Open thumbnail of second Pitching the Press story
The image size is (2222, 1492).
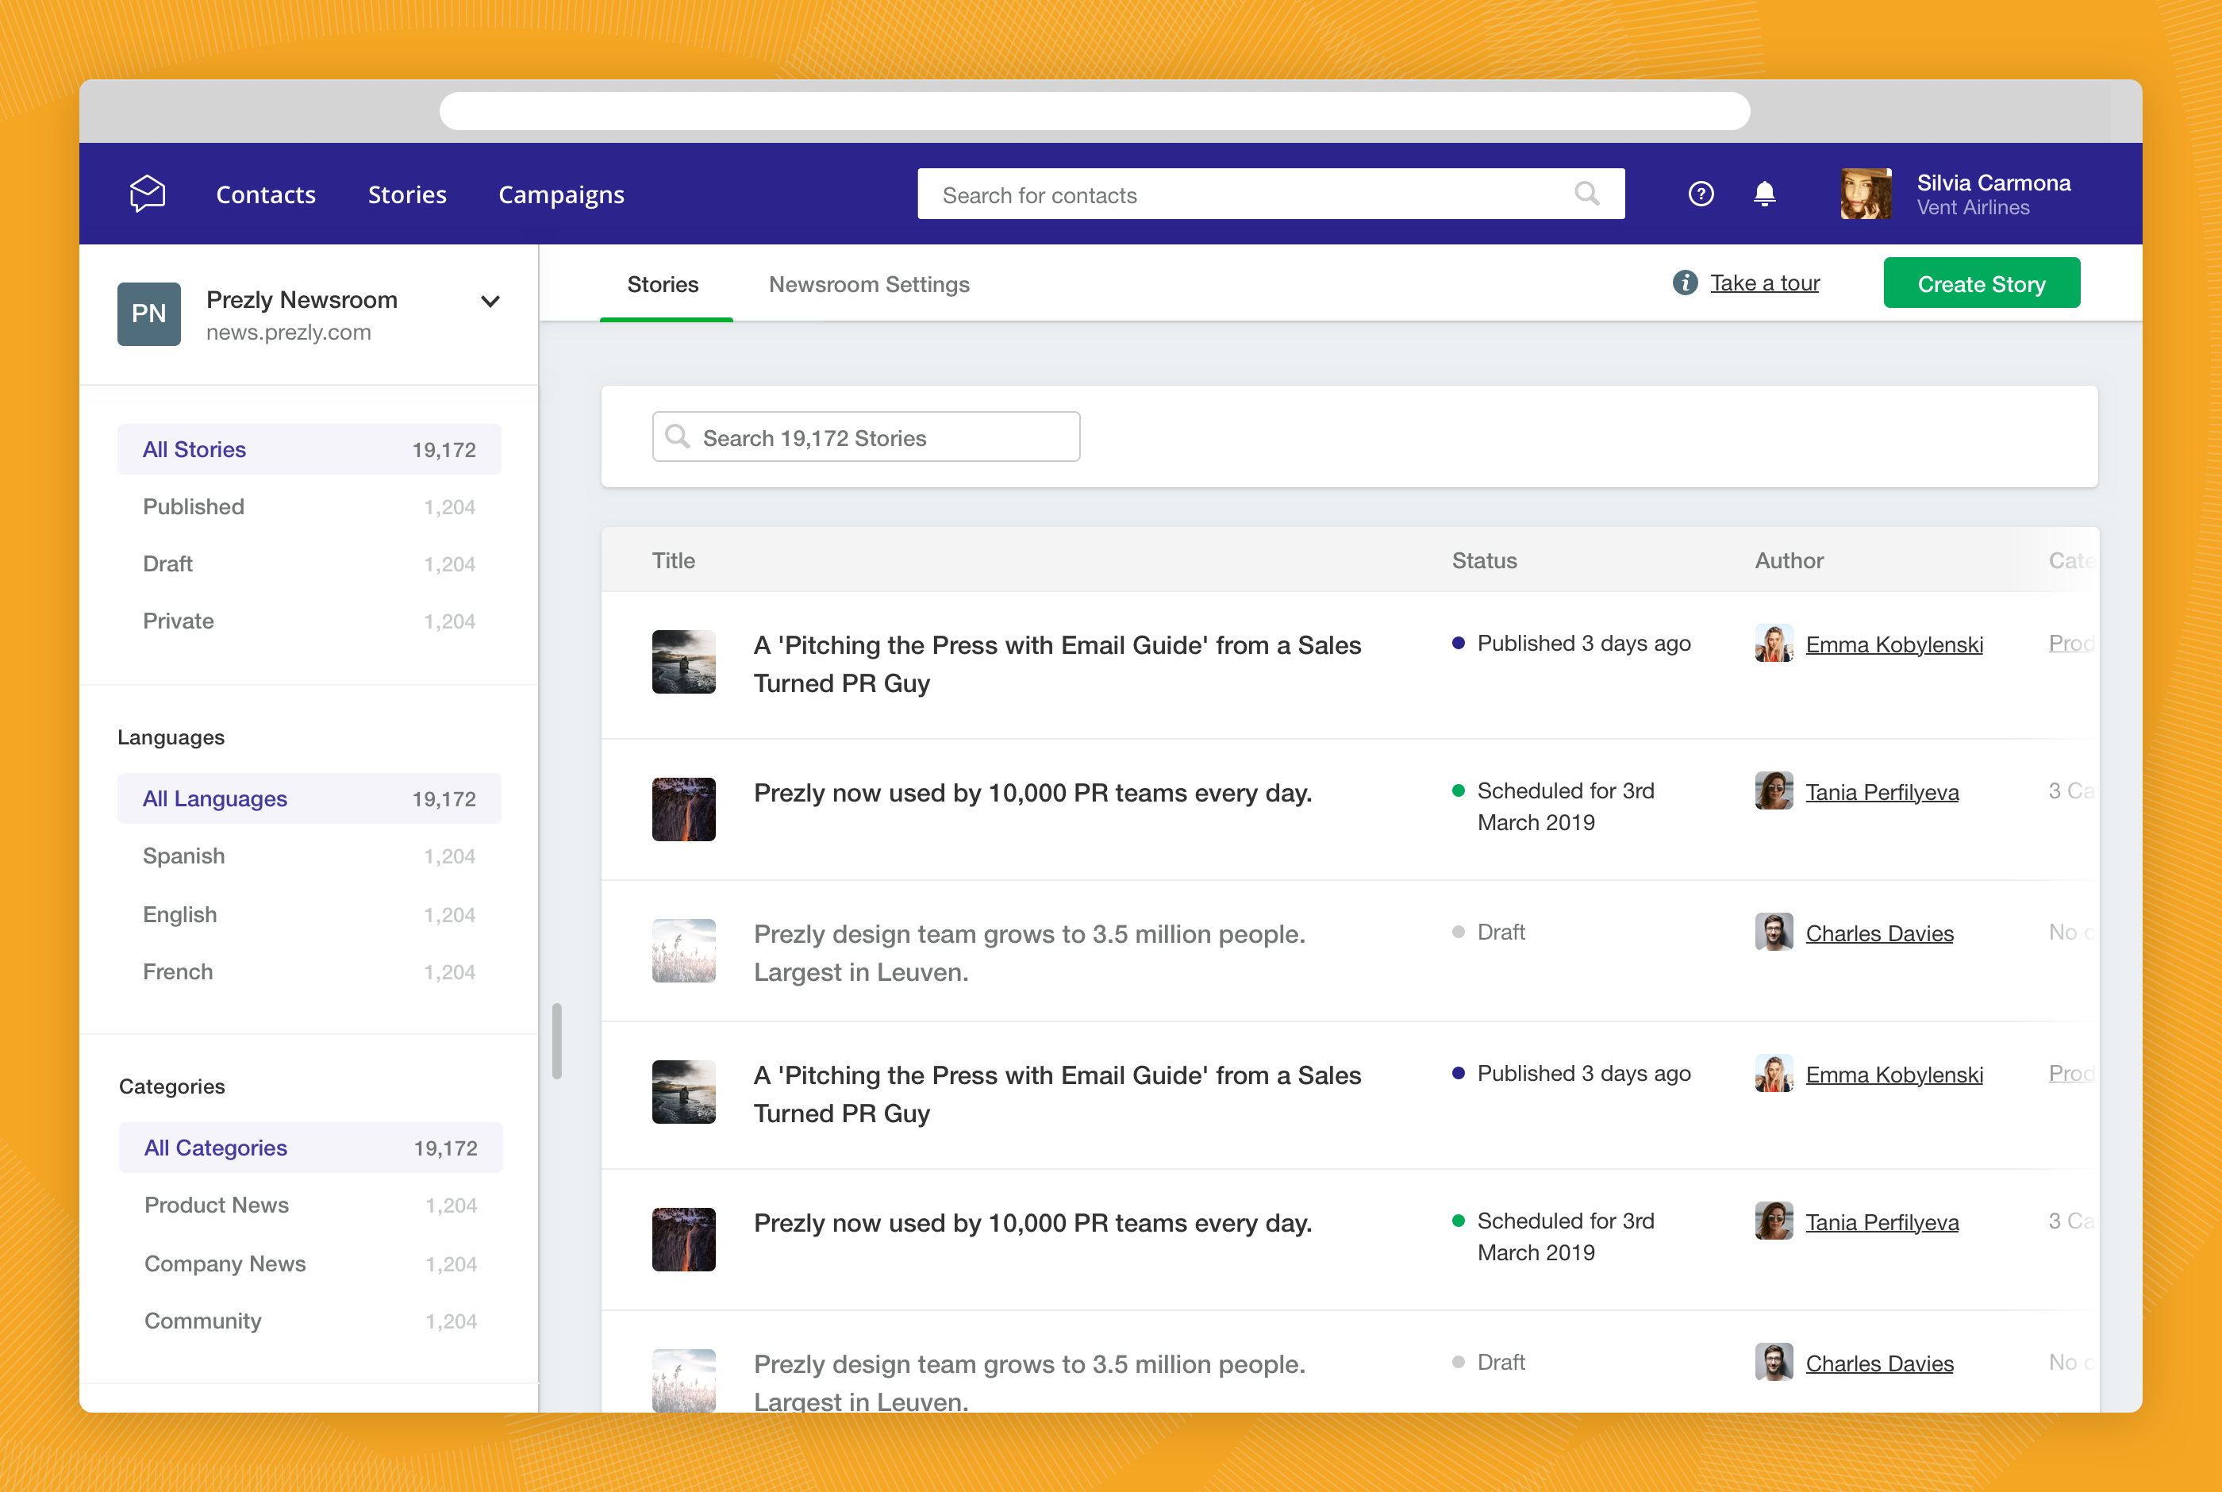684,1092
